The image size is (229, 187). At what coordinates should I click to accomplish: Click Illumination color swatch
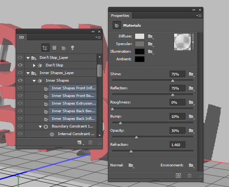(x=140, y=52)
